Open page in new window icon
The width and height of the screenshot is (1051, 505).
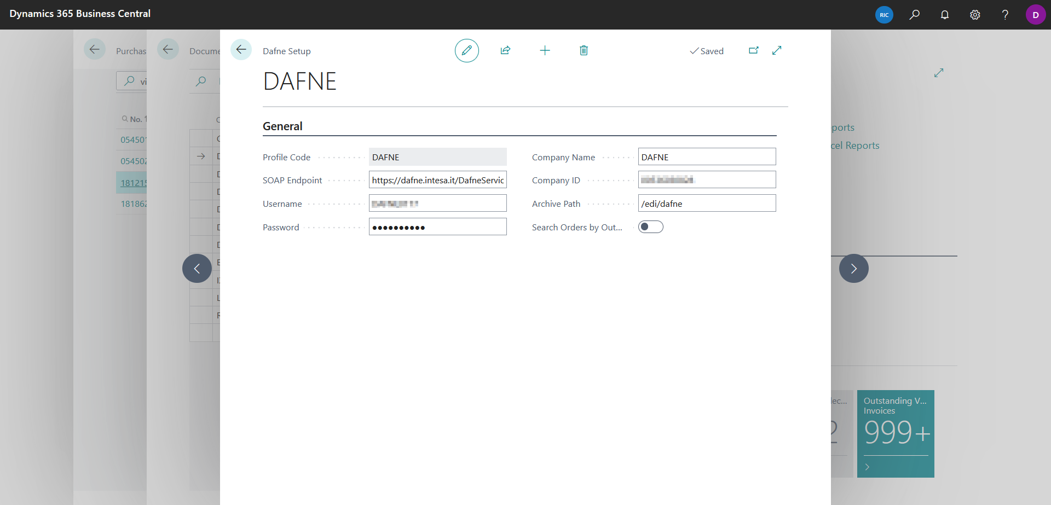pos(754,50)
